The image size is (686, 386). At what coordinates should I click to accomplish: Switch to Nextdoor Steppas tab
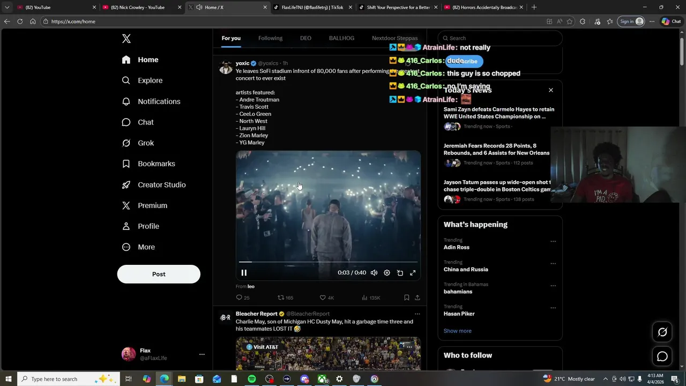click(x=394, y=38)
